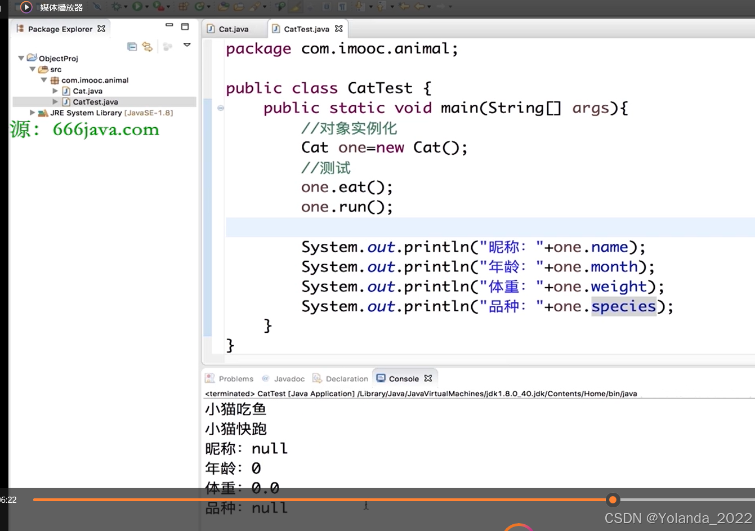The height and width of the screenshot is (531, 755).
Task: Run the program with green Run icon
Action: pos(137,7)
